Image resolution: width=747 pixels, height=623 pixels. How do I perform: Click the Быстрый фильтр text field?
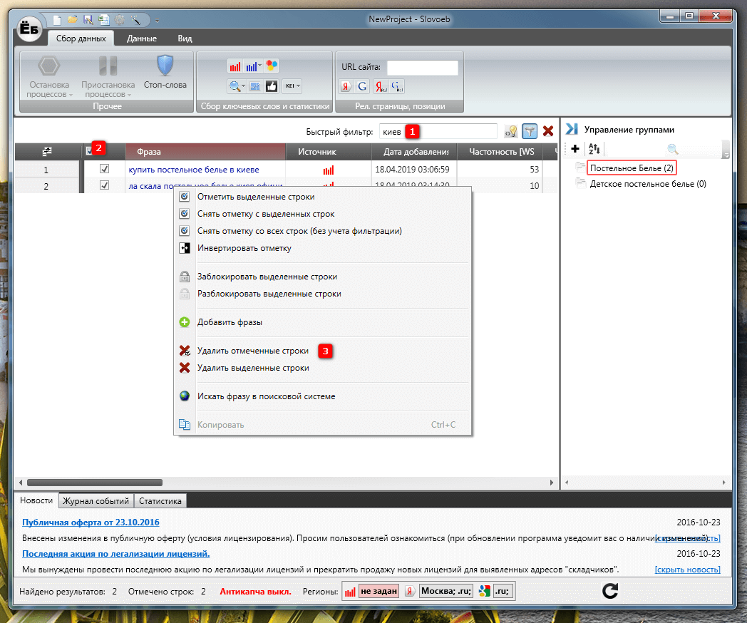438,131
